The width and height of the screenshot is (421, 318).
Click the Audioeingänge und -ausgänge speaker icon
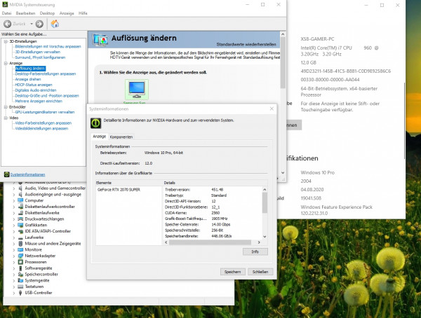point(20,194)
